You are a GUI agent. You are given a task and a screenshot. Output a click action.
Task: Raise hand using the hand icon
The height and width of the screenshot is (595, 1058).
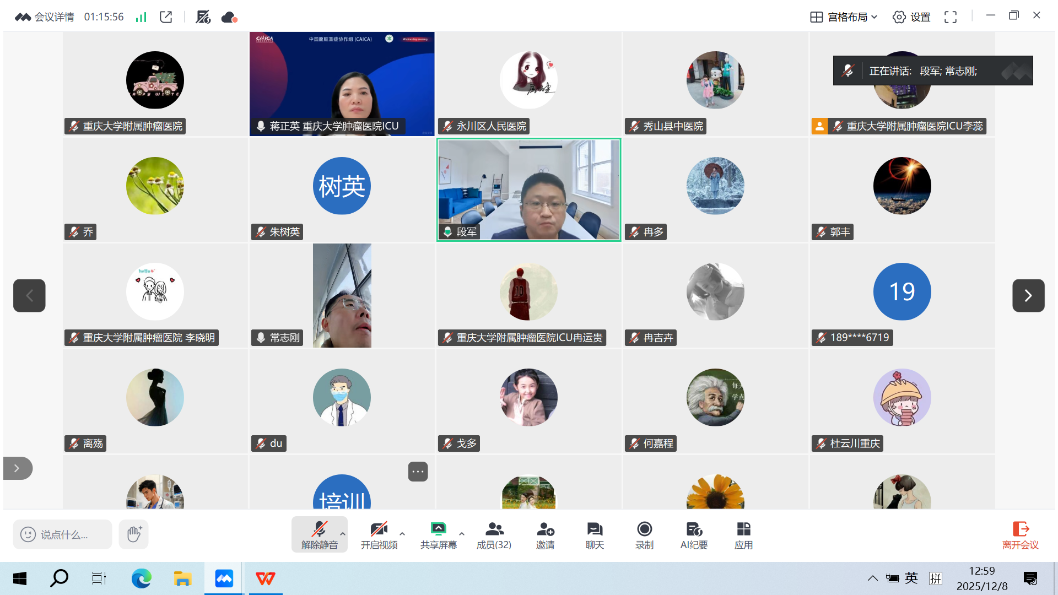133,534
